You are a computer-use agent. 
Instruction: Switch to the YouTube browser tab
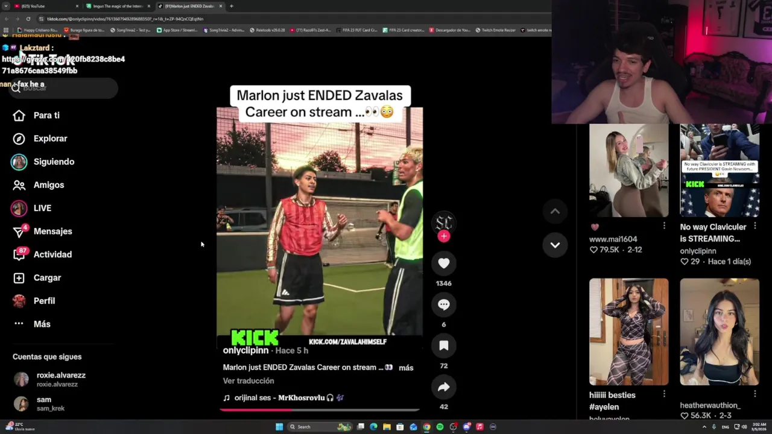(x=47, y=6)
